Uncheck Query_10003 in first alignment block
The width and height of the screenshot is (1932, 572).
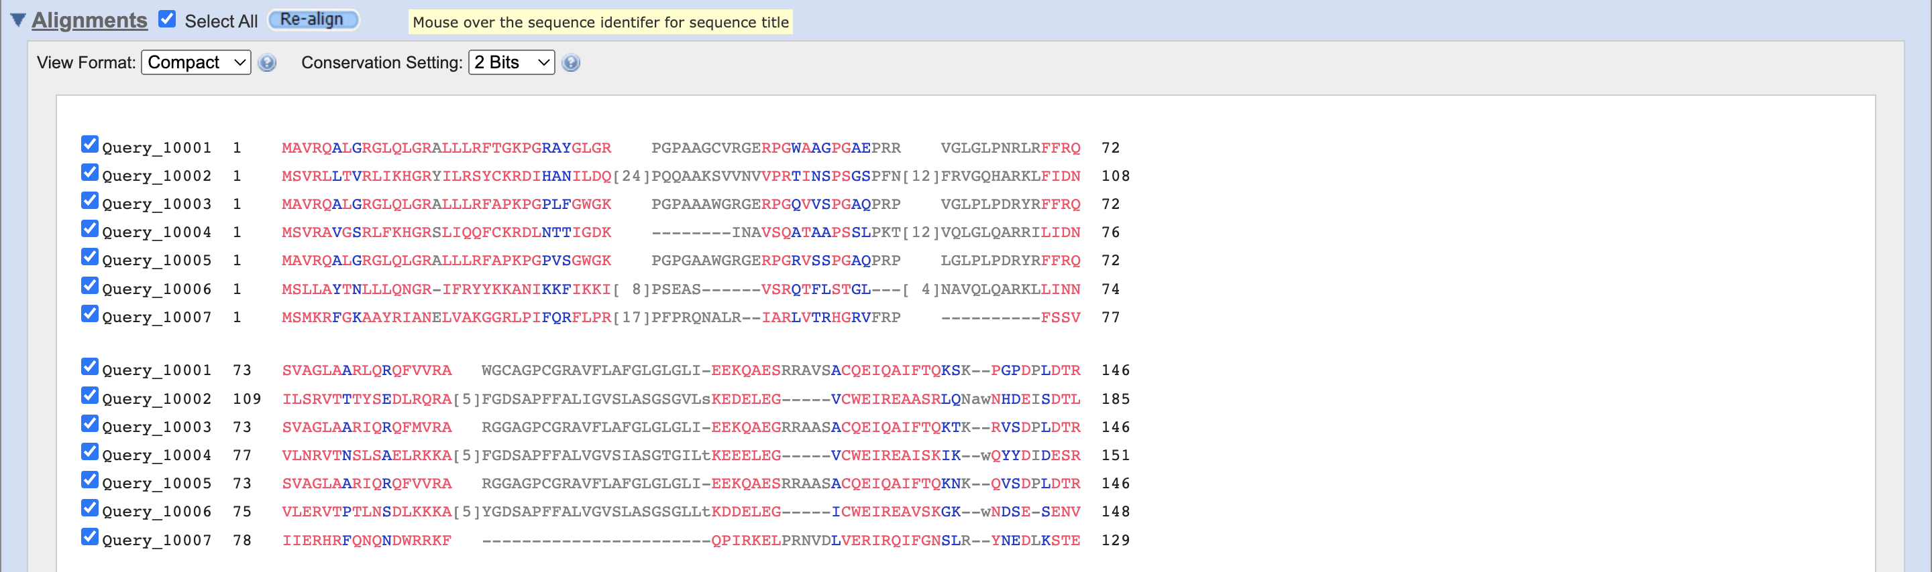[90, 200]
